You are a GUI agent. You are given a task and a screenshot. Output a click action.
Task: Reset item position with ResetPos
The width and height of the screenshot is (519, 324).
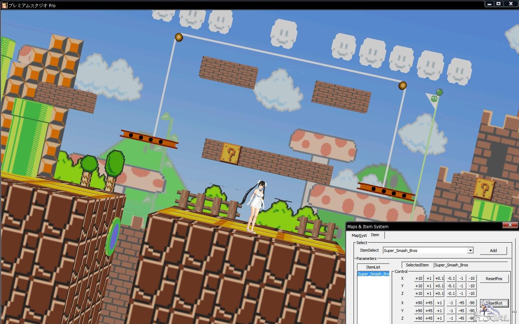click(494, 279)
